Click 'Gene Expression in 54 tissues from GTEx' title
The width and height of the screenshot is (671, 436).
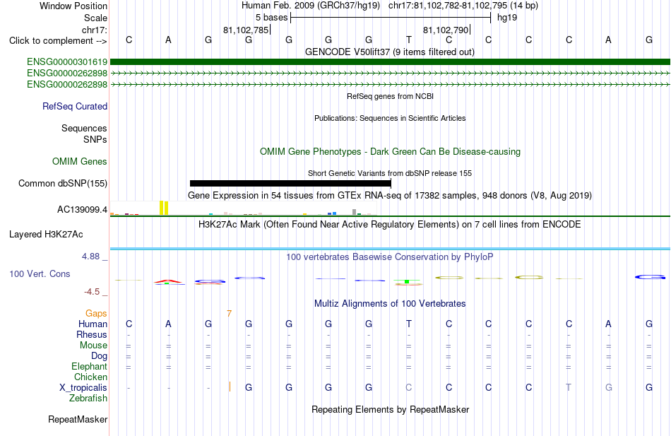coord(390,195)
